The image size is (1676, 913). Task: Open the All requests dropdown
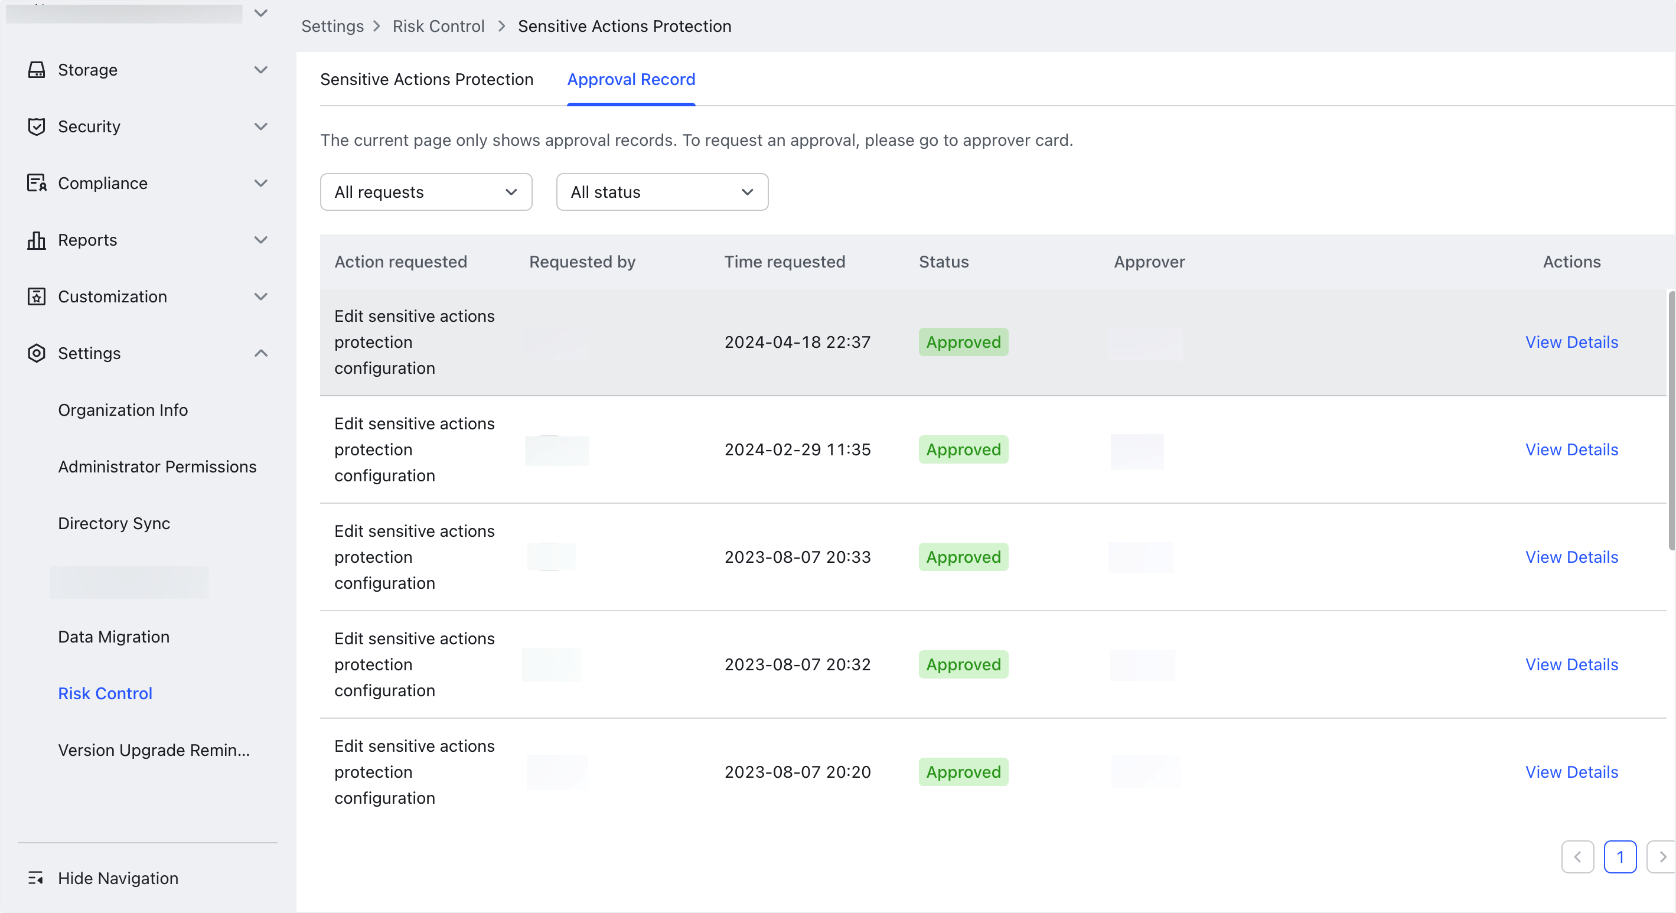pos(426,192)
